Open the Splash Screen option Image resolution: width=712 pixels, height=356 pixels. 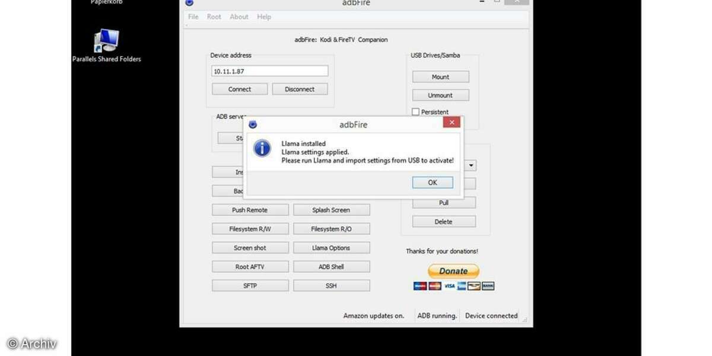331,210
